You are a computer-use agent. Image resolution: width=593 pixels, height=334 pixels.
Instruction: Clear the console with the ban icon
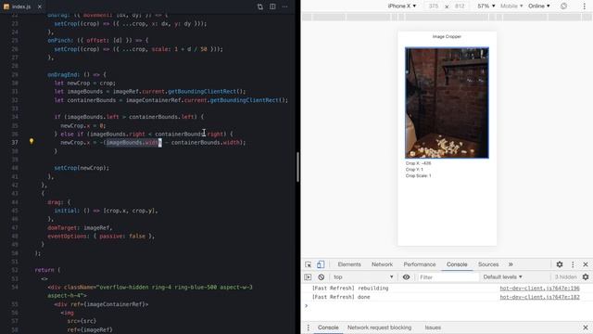coord(322,276)
